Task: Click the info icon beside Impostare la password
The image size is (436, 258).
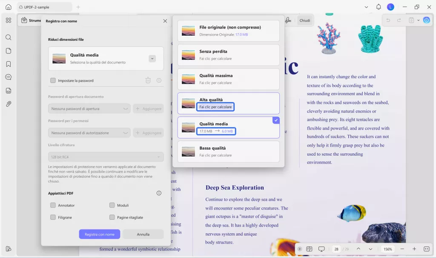Action: pyautogui.click(x=159, y=80)
